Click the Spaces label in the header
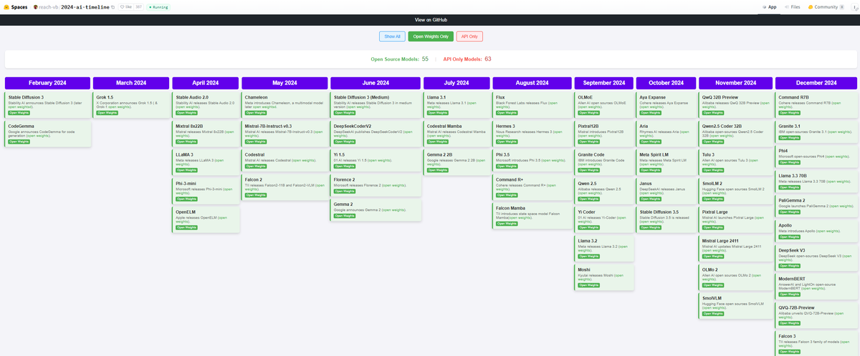The image size is (860, 356). pyautogui.click(x=19, y=6)
